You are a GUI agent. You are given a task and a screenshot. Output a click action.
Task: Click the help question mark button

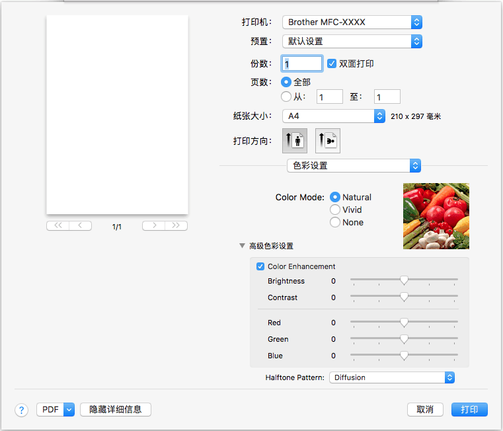tap(22, 410)
